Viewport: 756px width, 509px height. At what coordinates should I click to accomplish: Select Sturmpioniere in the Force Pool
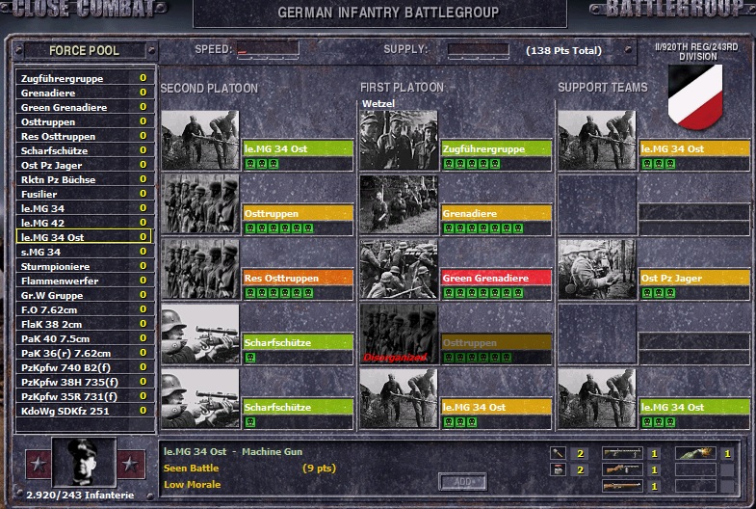pos(84,266)
